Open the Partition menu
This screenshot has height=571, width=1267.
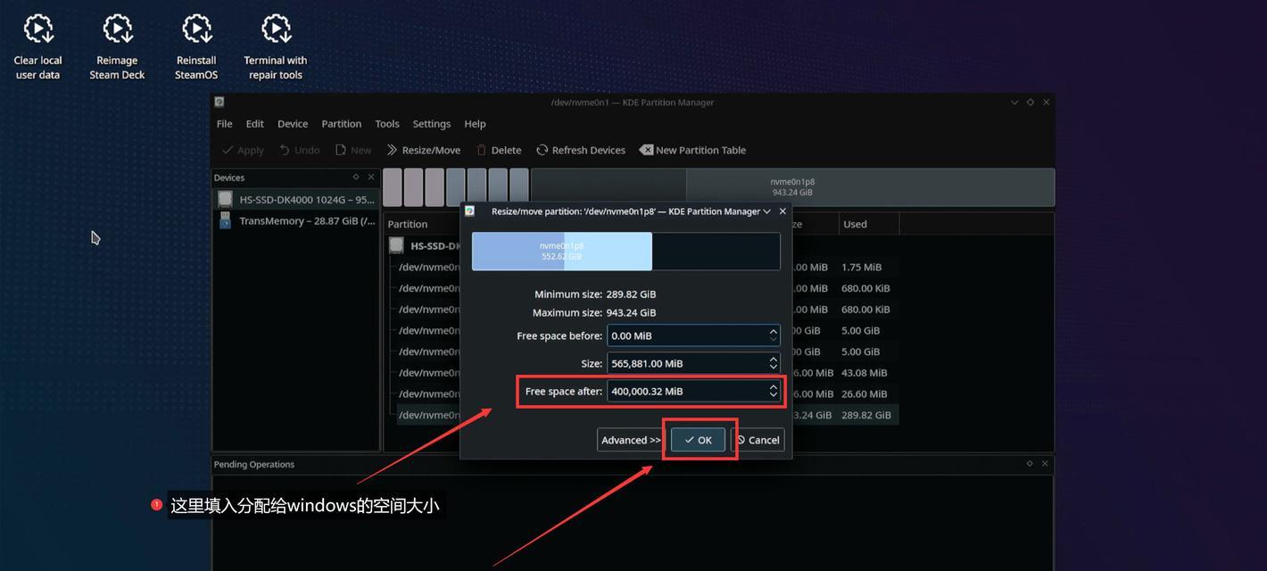pos(342,124)
